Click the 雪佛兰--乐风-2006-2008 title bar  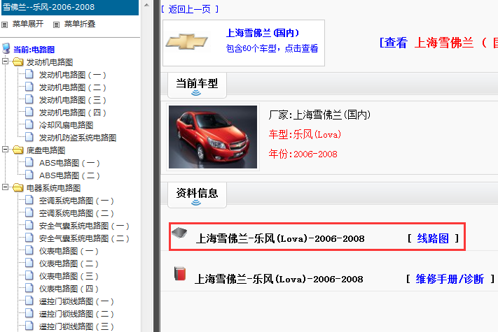(70, 7)
